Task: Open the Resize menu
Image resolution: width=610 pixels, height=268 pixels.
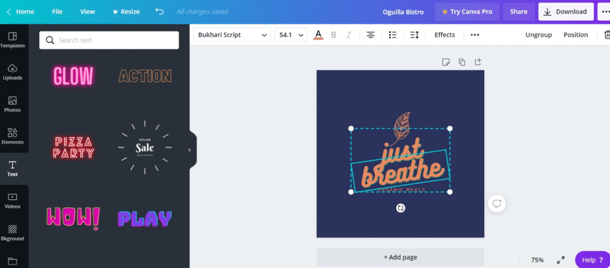Action: click(x=126, y=11)
